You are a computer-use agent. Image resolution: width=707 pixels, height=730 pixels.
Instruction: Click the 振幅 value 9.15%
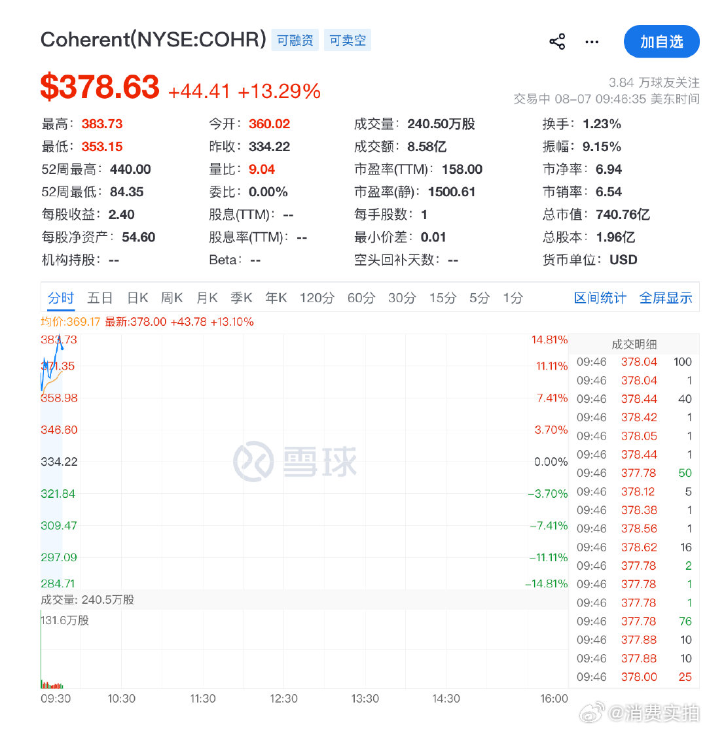coord(602,147)
